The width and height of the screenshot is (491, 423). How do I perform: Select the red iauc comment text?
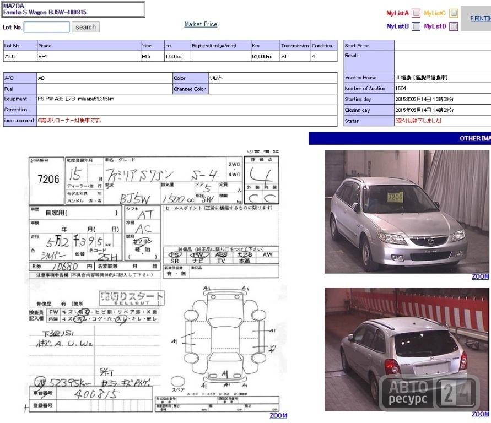pos(69,121)
